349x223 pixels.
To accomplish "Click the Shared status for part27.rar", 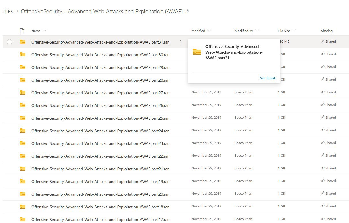I will click(329, 92).
